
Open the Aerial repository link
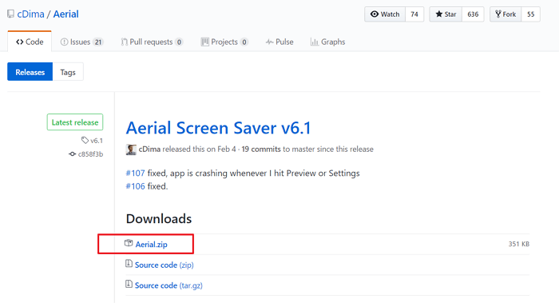(66, 14)
